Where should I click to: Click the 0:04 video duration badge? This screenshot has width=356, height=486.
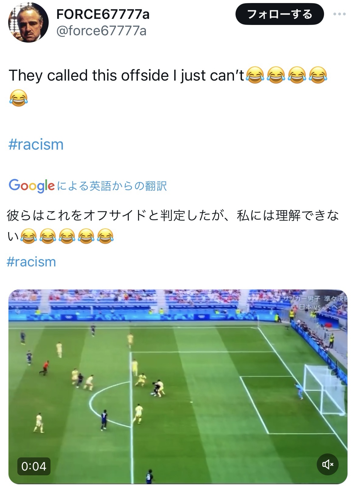tap(34, 466)
